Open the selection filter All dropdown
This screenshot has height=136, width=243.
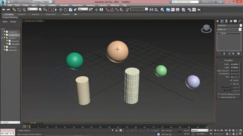[x=33, y=9]
